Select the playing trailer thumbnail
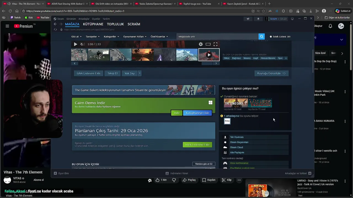Image resolution: width=353 pixels, height=198 pixels. 209,55
